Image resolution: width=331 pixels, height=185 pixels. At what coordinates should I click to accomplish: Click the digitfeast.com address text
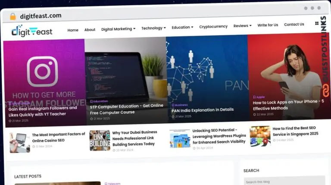click(x=41, y=16)
